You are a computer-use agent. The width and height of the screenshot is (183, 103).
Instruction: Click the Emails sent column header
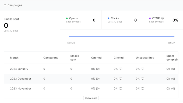pyautogui.click(x=75, y=58)
